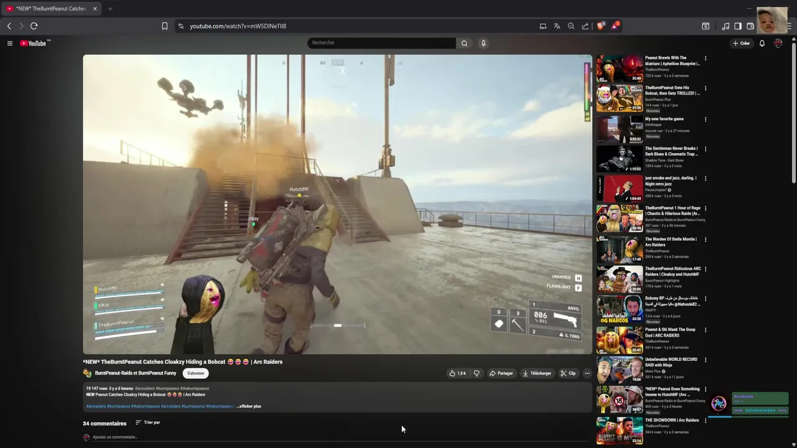Open options for Gets His Bobcat video
Image resolution: width=797 pixels, height=448 pixels.
point(705,88)
